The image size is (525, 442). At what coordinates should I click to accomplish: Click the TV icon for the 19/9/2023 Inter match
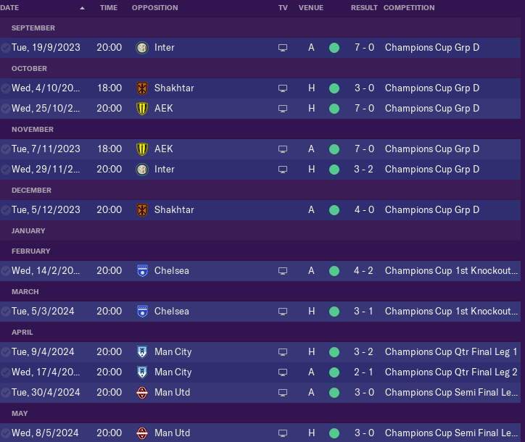(283, 48)
